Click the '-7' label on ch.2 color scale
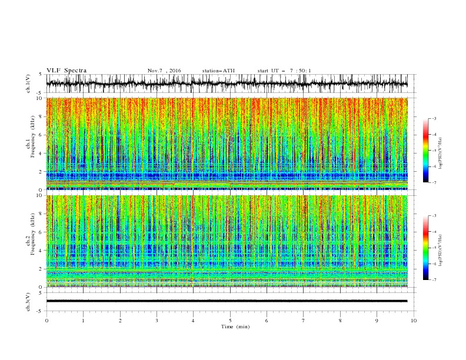This screenshot has height=360, width=466. tap(434, 279)
